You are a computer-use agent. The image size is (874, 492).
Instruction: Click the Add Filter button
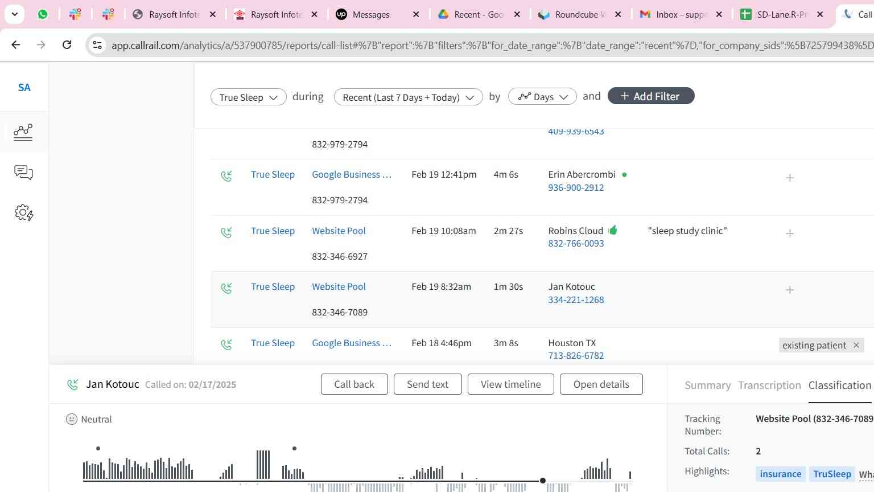point(651,96)
